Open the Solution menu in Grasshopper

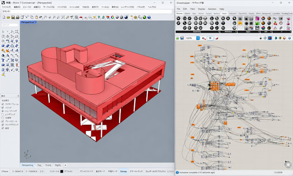212,9
